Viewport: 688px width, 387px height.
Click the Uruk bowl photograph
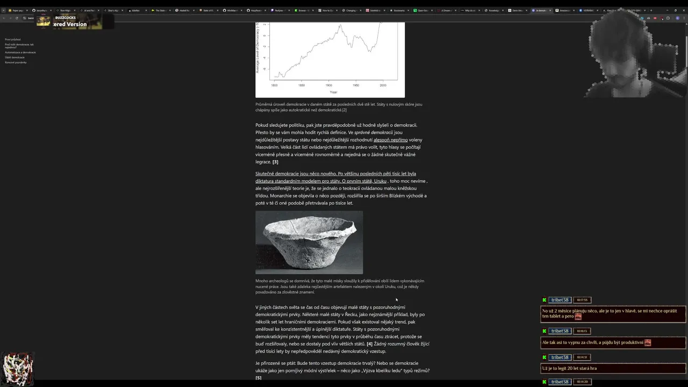[309, 242]
